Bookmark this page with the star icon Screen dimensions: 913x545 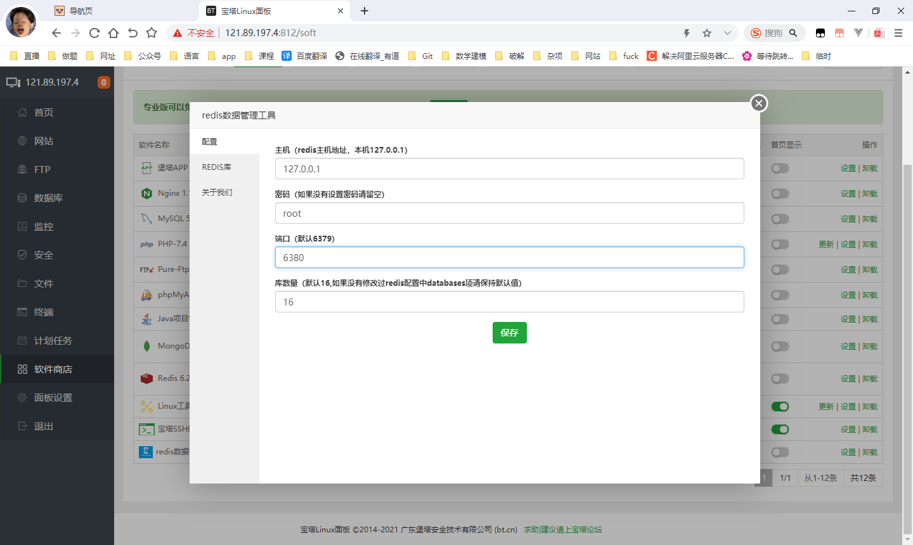coord(152,33)
